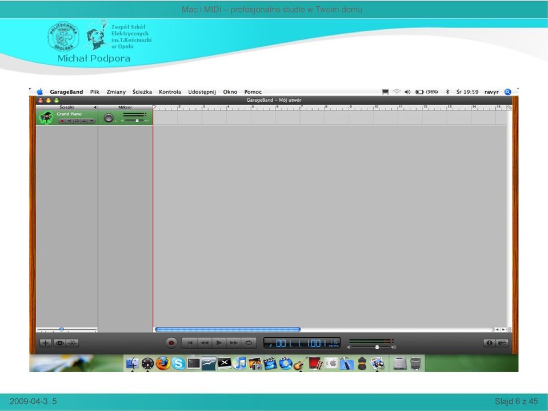Solo the Grand Piano track with headphones
Viewport: 548px width, 411px height.
click(x=77, y=121)
